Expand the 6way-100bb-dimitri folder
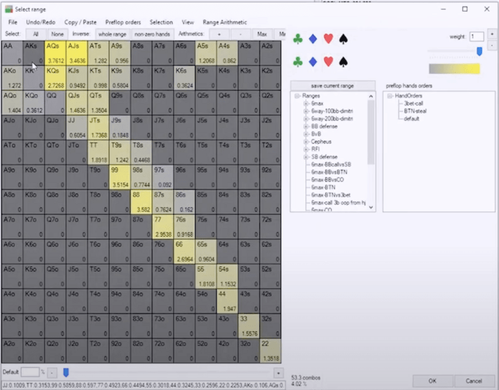The width and height of the screenshot is (499, 390). (x=306, y=111)
